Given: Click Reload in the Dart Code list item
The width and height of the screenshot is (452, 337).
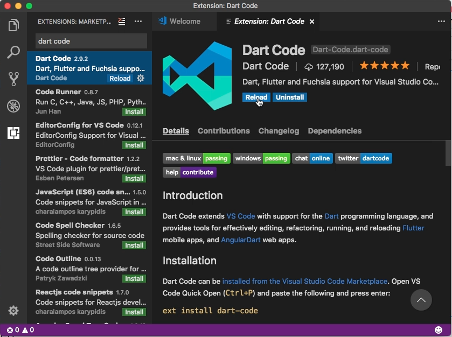Looking at the screenshot, I should (120, 79).
